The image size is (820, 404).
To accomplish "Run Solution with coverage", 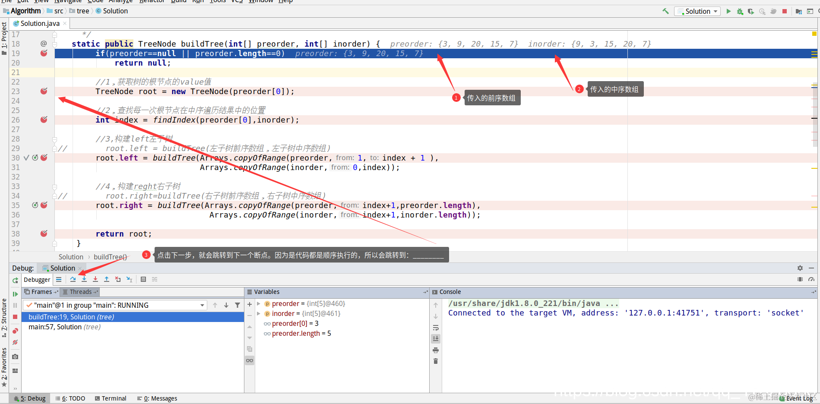I will click(751, 11).
